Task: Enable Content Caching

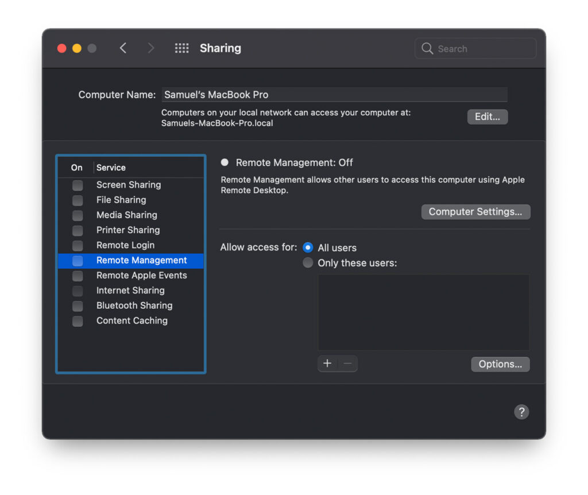Action: click(77, 321)
